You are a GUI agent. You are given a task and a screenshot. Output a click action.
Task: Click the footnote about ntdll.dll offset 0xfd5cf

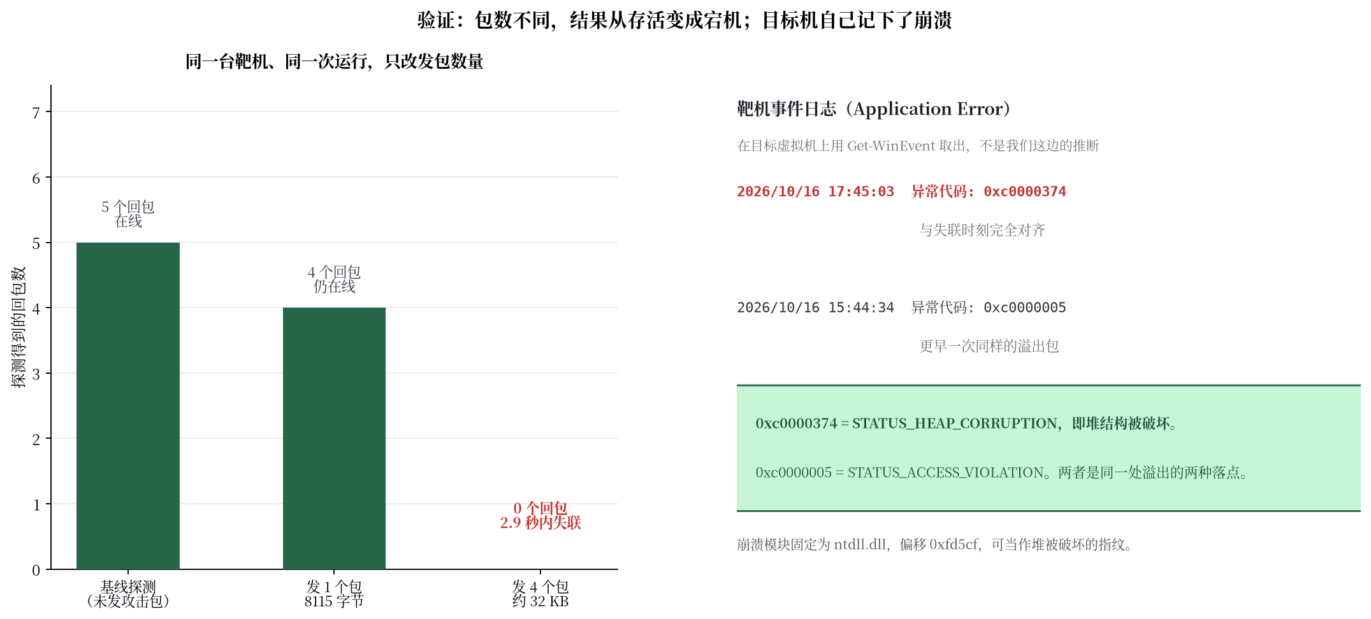(x=934, y=544)
